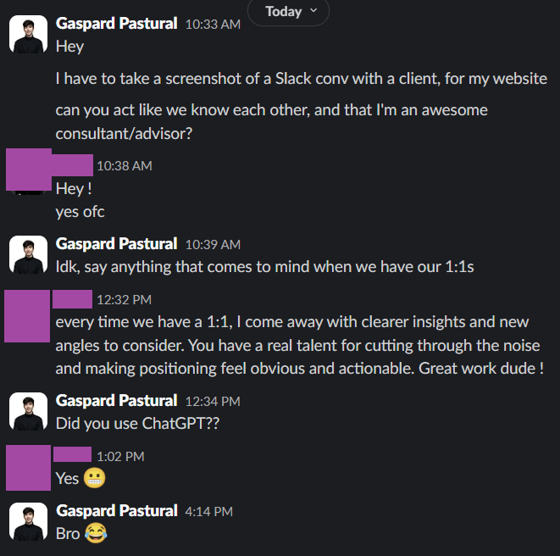Click the 10:33 AM timestamp

pyautogui.click(x=213, y=25)
